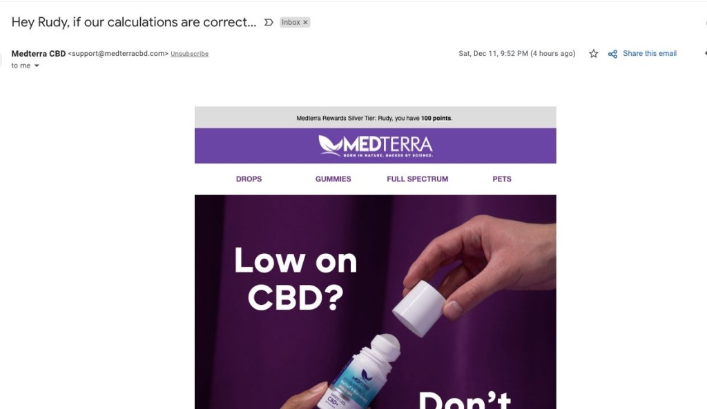Select the PETS navigation item
This screenshot has width=707, height=409.
(502, 179)
